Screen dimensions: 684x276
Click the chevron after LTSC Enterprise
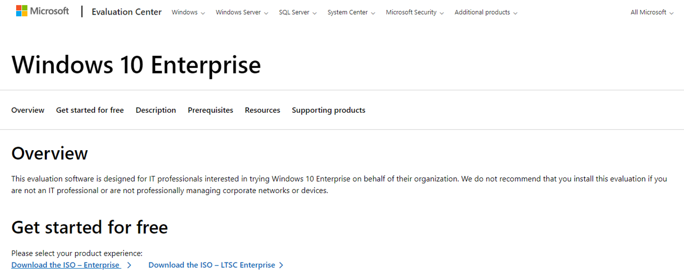click(281, 265)
